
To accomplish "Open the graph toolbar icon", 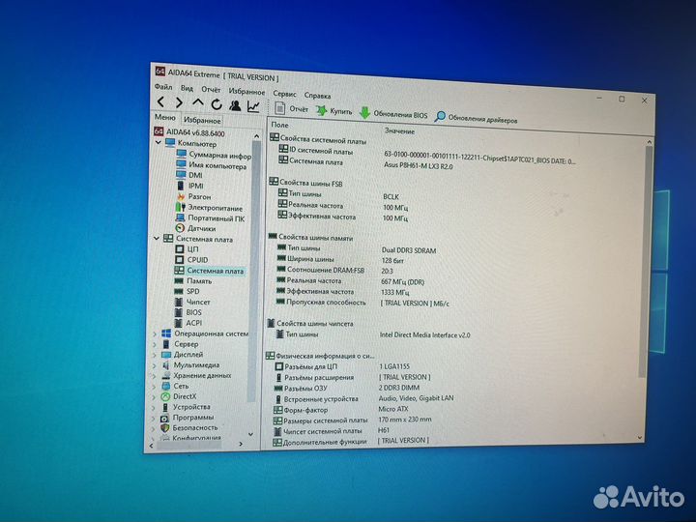I will coord(253,106).
